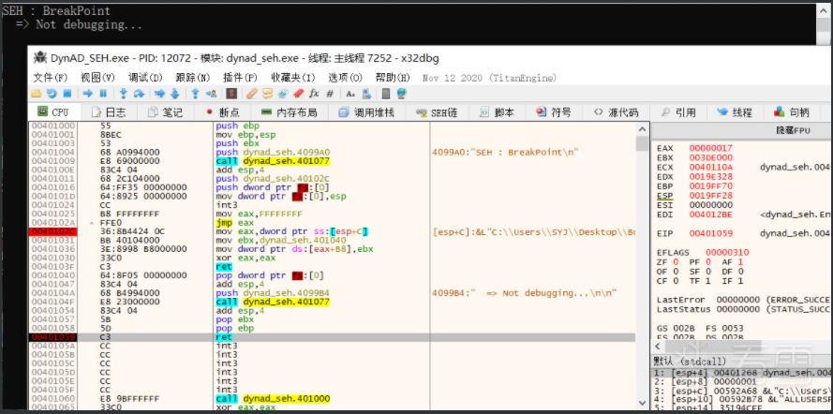The width and height of the screenshot is (833, 414).
Task: Click the Execute till return up-arrow icon
Action: click(x=195, y=94)
